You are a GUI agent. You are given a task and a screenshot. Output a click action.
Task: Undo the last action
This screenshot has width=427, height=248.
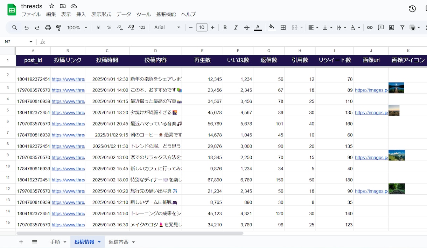26,28
